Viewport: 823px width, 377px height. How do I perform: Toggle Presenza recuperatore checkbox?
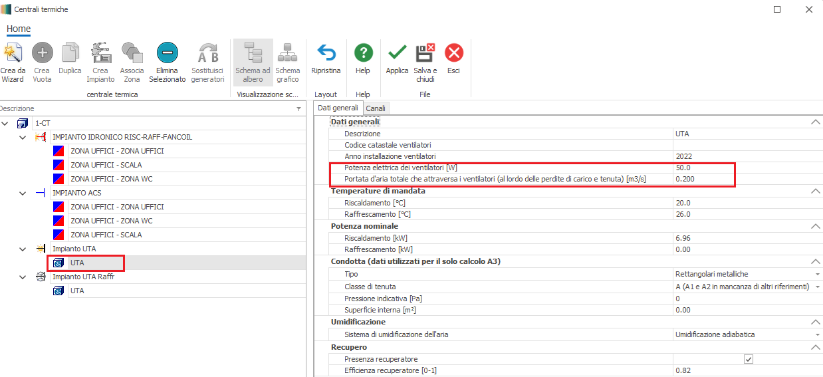click(748, 359)
